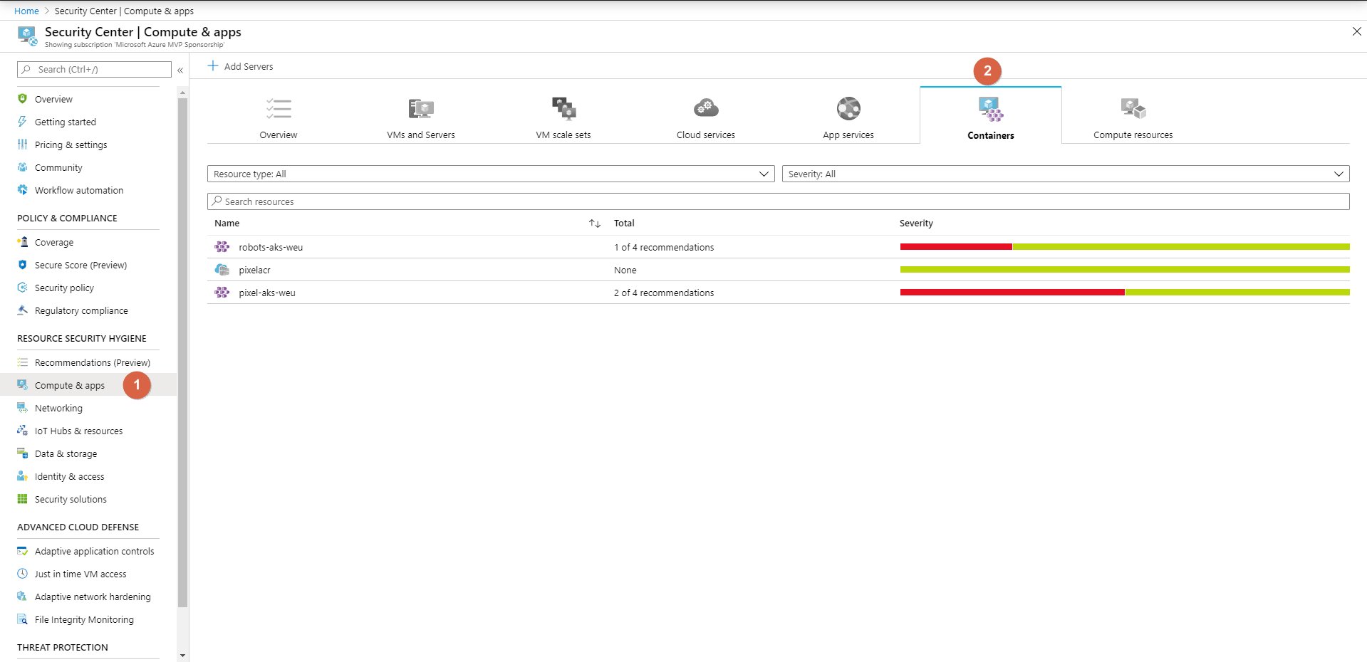Click the IoT Hubs & resources icon
The height and width of the screenshot is (662, 1367).
(22, 431)
